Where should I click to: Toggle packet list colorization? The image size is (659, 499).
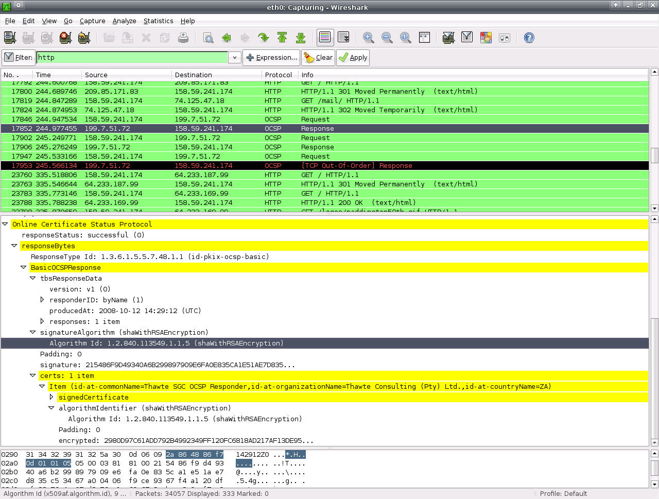click(325, 38)
